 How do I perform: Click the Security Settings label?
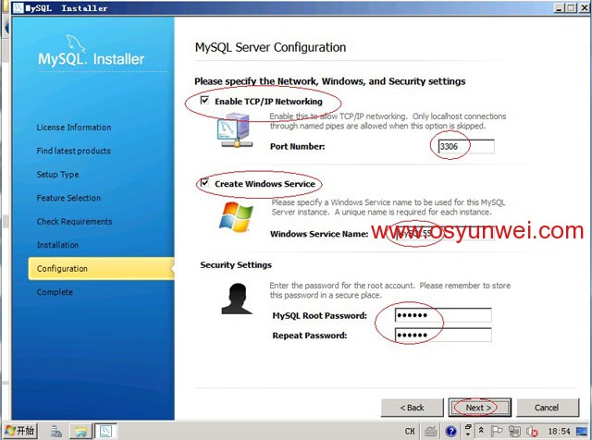236,265
